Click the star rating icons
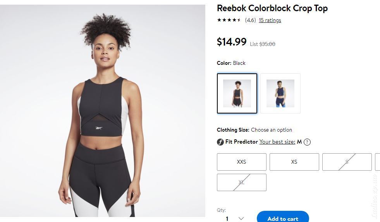Viewport: 380px width, 222px height. point(229,20)
